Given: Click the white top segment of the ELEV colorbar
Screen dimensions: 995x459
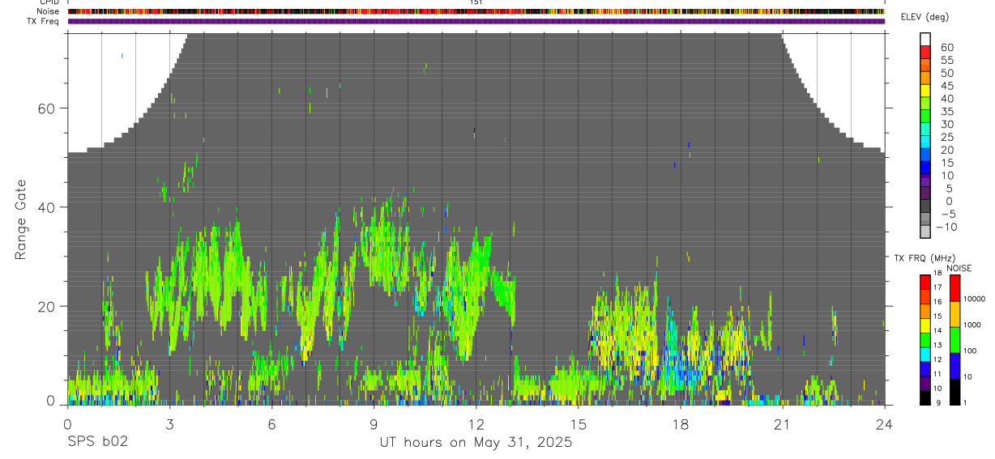Looking at the screenshot, I should 925,40.
